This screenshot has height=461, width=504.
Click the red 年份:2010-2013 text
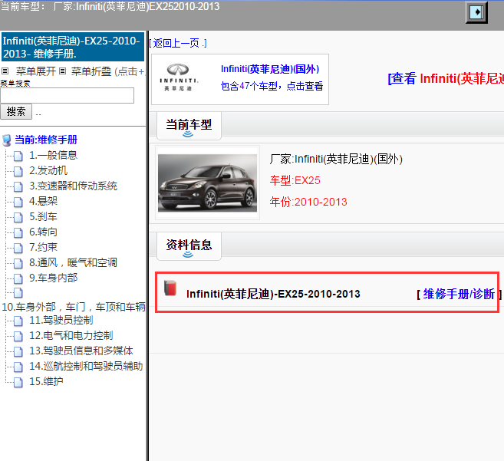pyautogui.click(x=308, y=202)
